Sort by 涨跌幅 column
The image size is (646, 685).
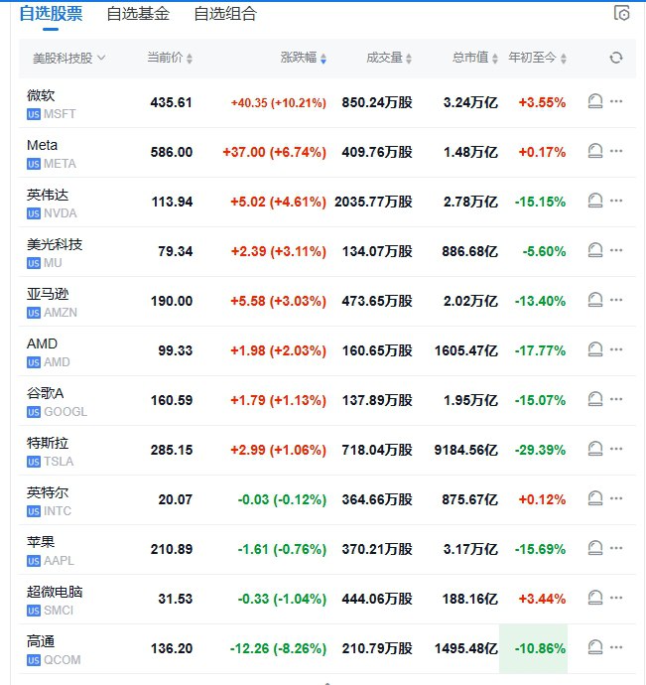click(303, 58)
